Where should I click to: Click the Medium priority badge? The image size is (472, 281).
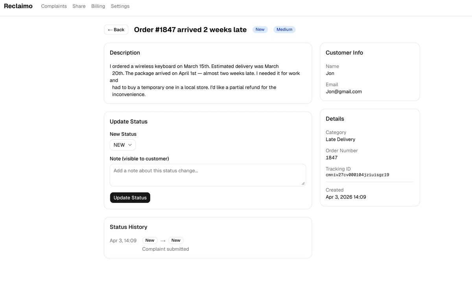284,29
